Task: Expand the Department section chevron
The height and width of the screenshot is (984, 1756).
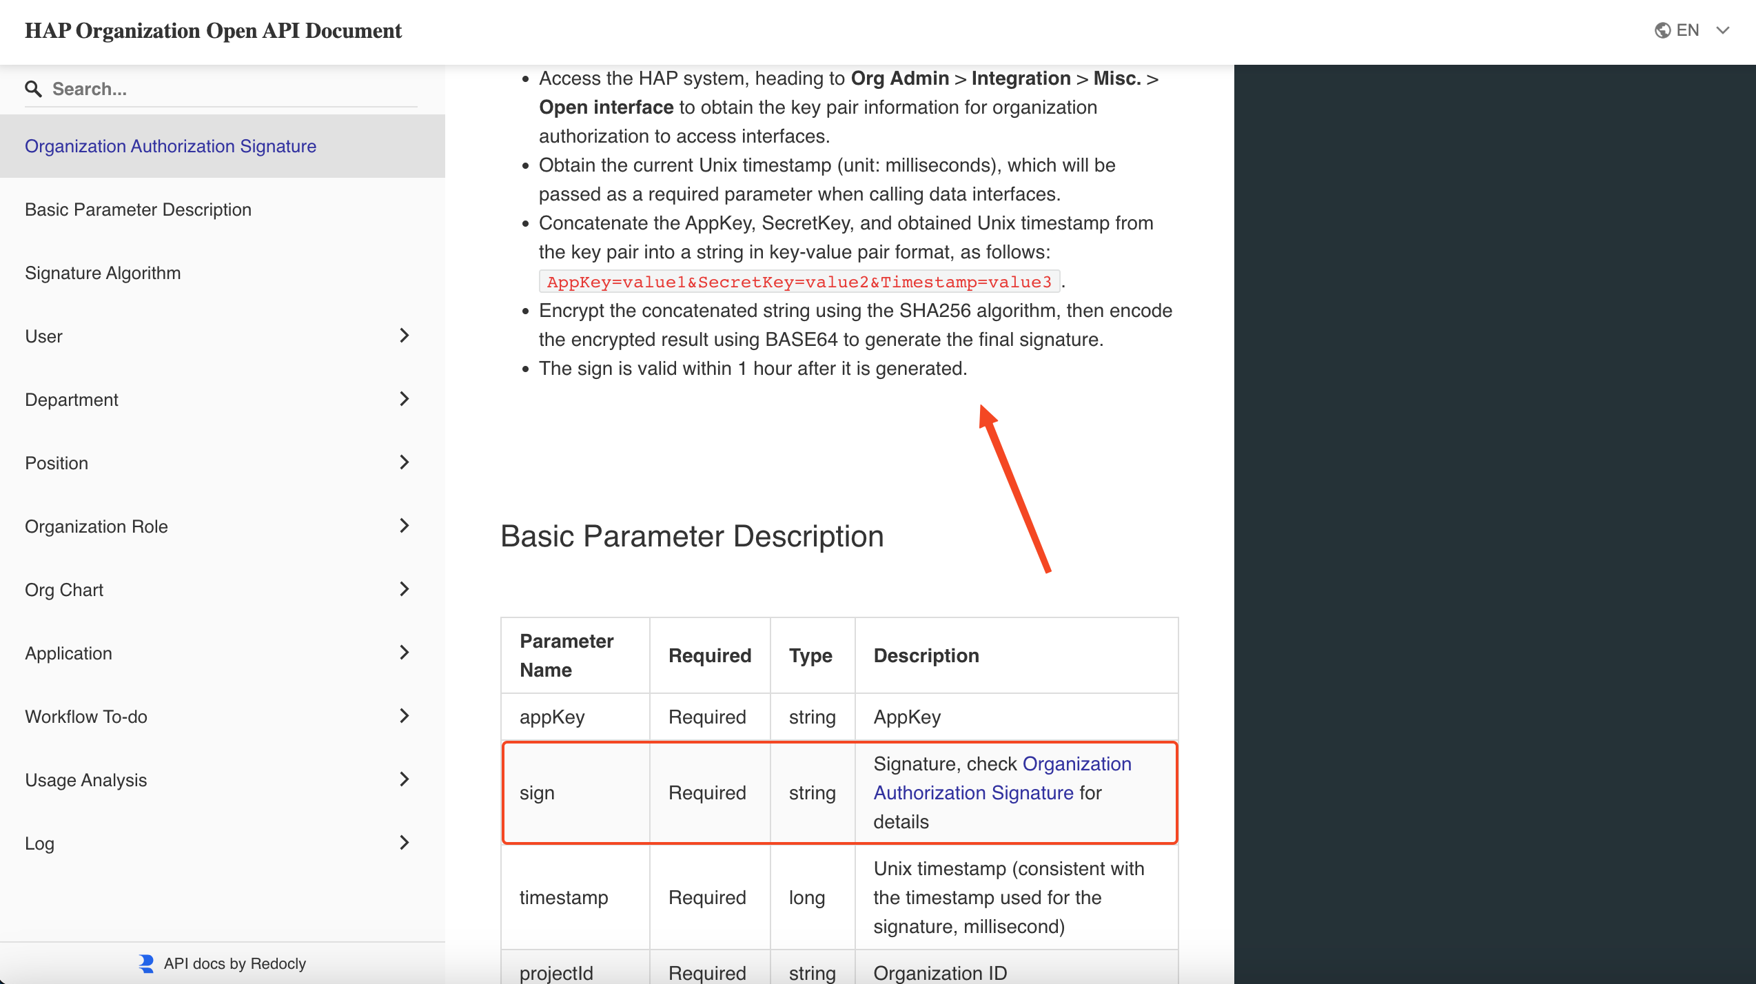Action: coord(405,399)
